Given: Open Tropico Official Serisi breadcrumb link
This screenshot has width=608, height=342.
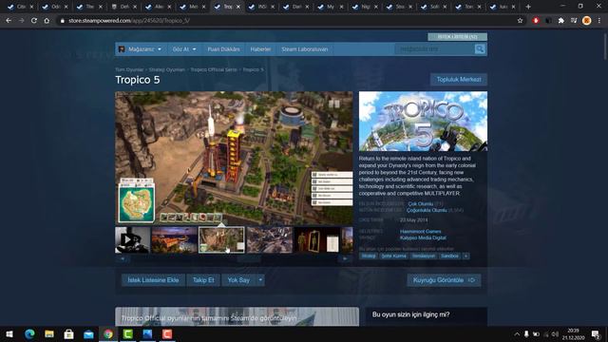Looking at the screenshot, I should tap(214, 69).
